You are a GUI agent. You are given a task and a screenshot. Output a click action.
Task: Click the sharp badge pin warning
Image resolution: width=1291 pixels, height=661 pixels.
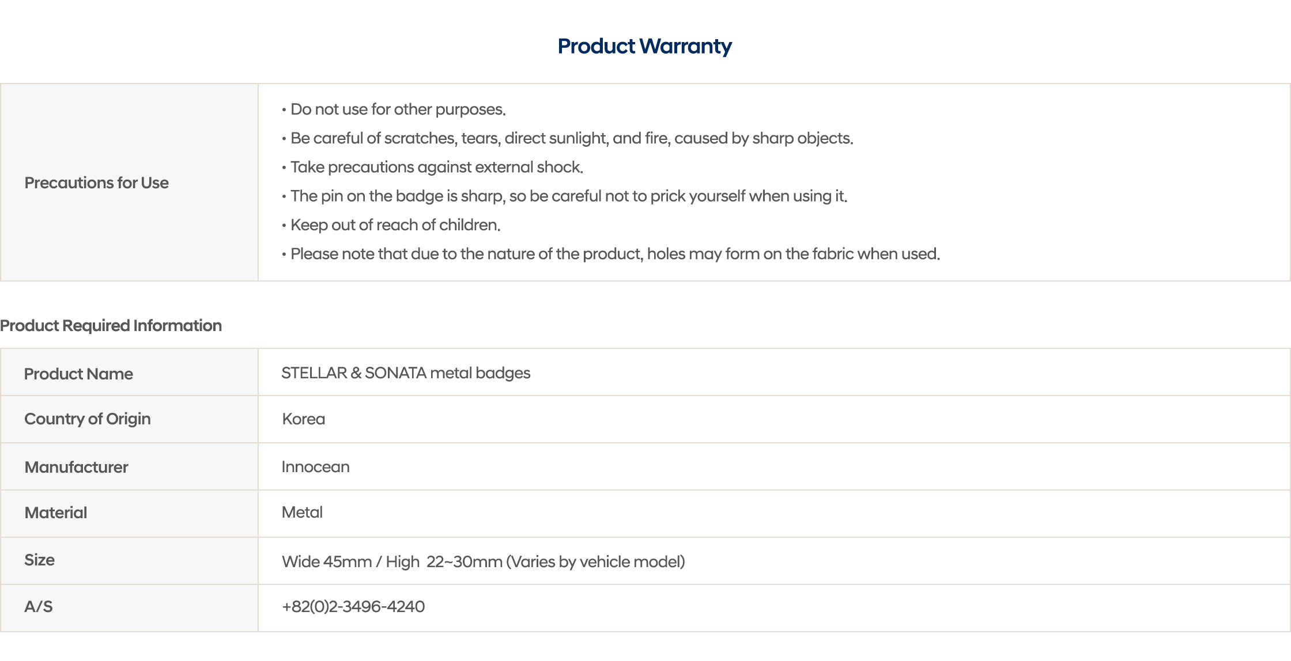click(568, 196)
